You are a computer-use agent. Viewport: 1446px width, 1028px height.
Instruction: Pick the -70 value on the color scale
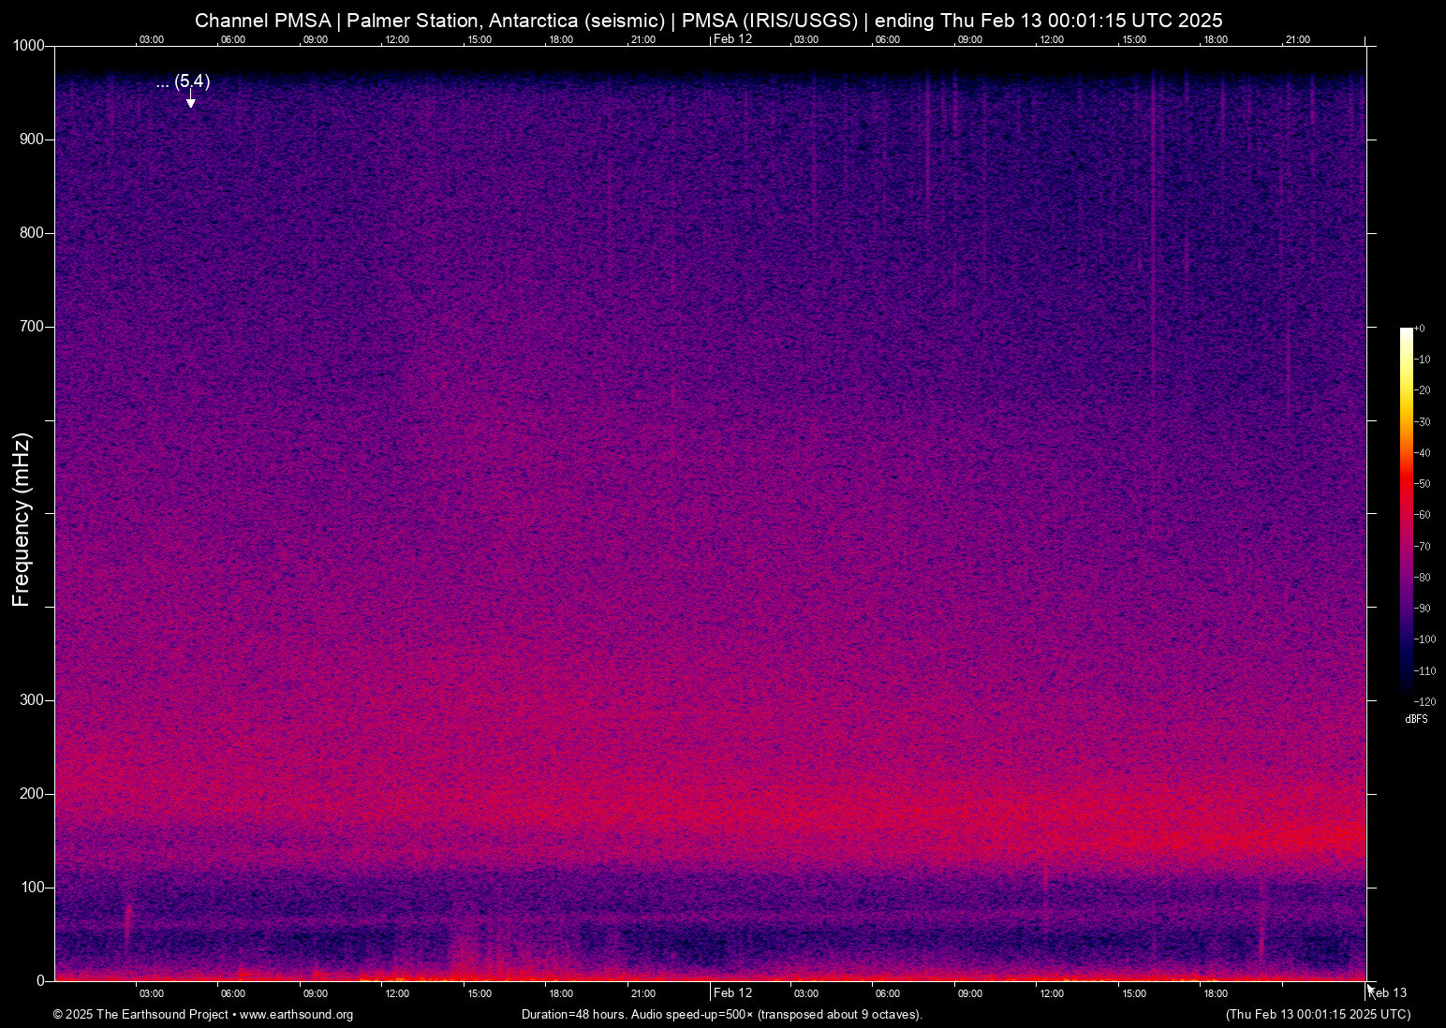(x=1422, y=547)
